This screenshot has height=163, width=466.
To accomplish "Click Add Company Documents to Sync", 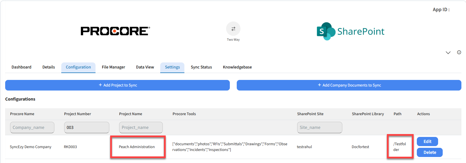I will (349, 85).
